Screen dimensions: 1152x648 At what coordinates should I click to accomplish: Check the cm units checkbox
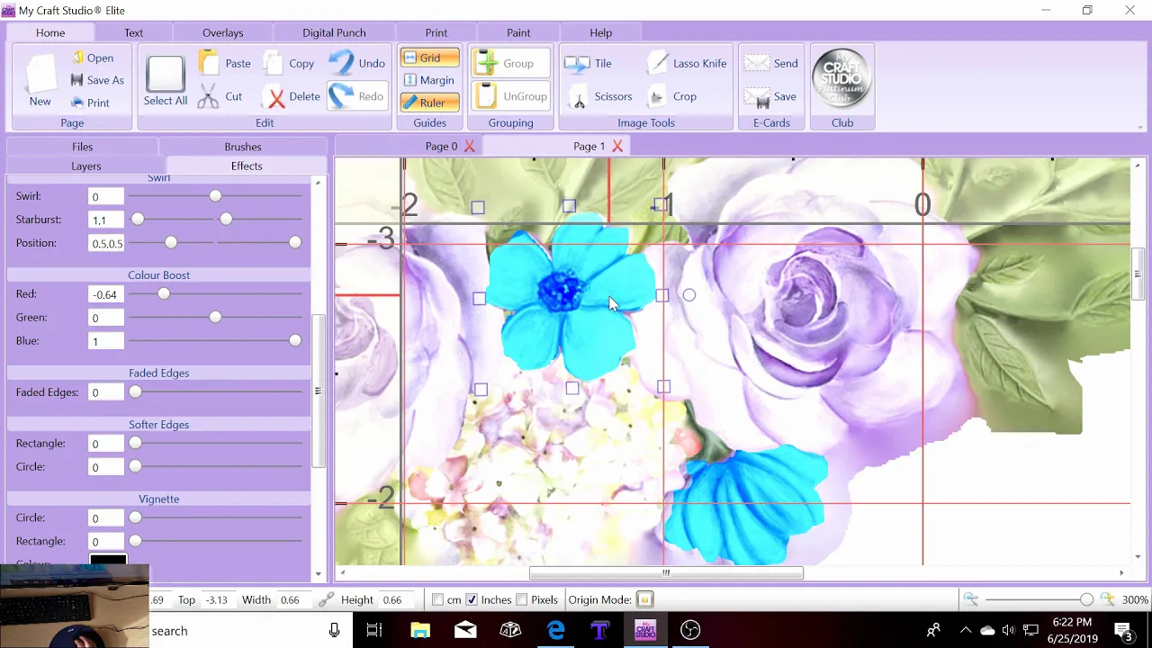click(437, 599)
